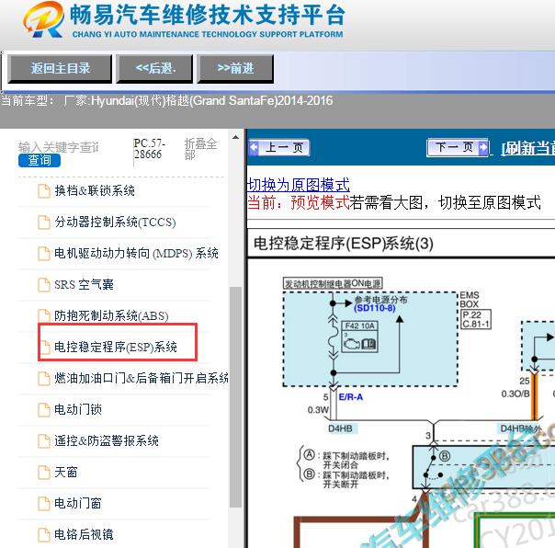Click the 刷新当前 refresh link
The image size is (555, 548).
click(x=527, y=148)
